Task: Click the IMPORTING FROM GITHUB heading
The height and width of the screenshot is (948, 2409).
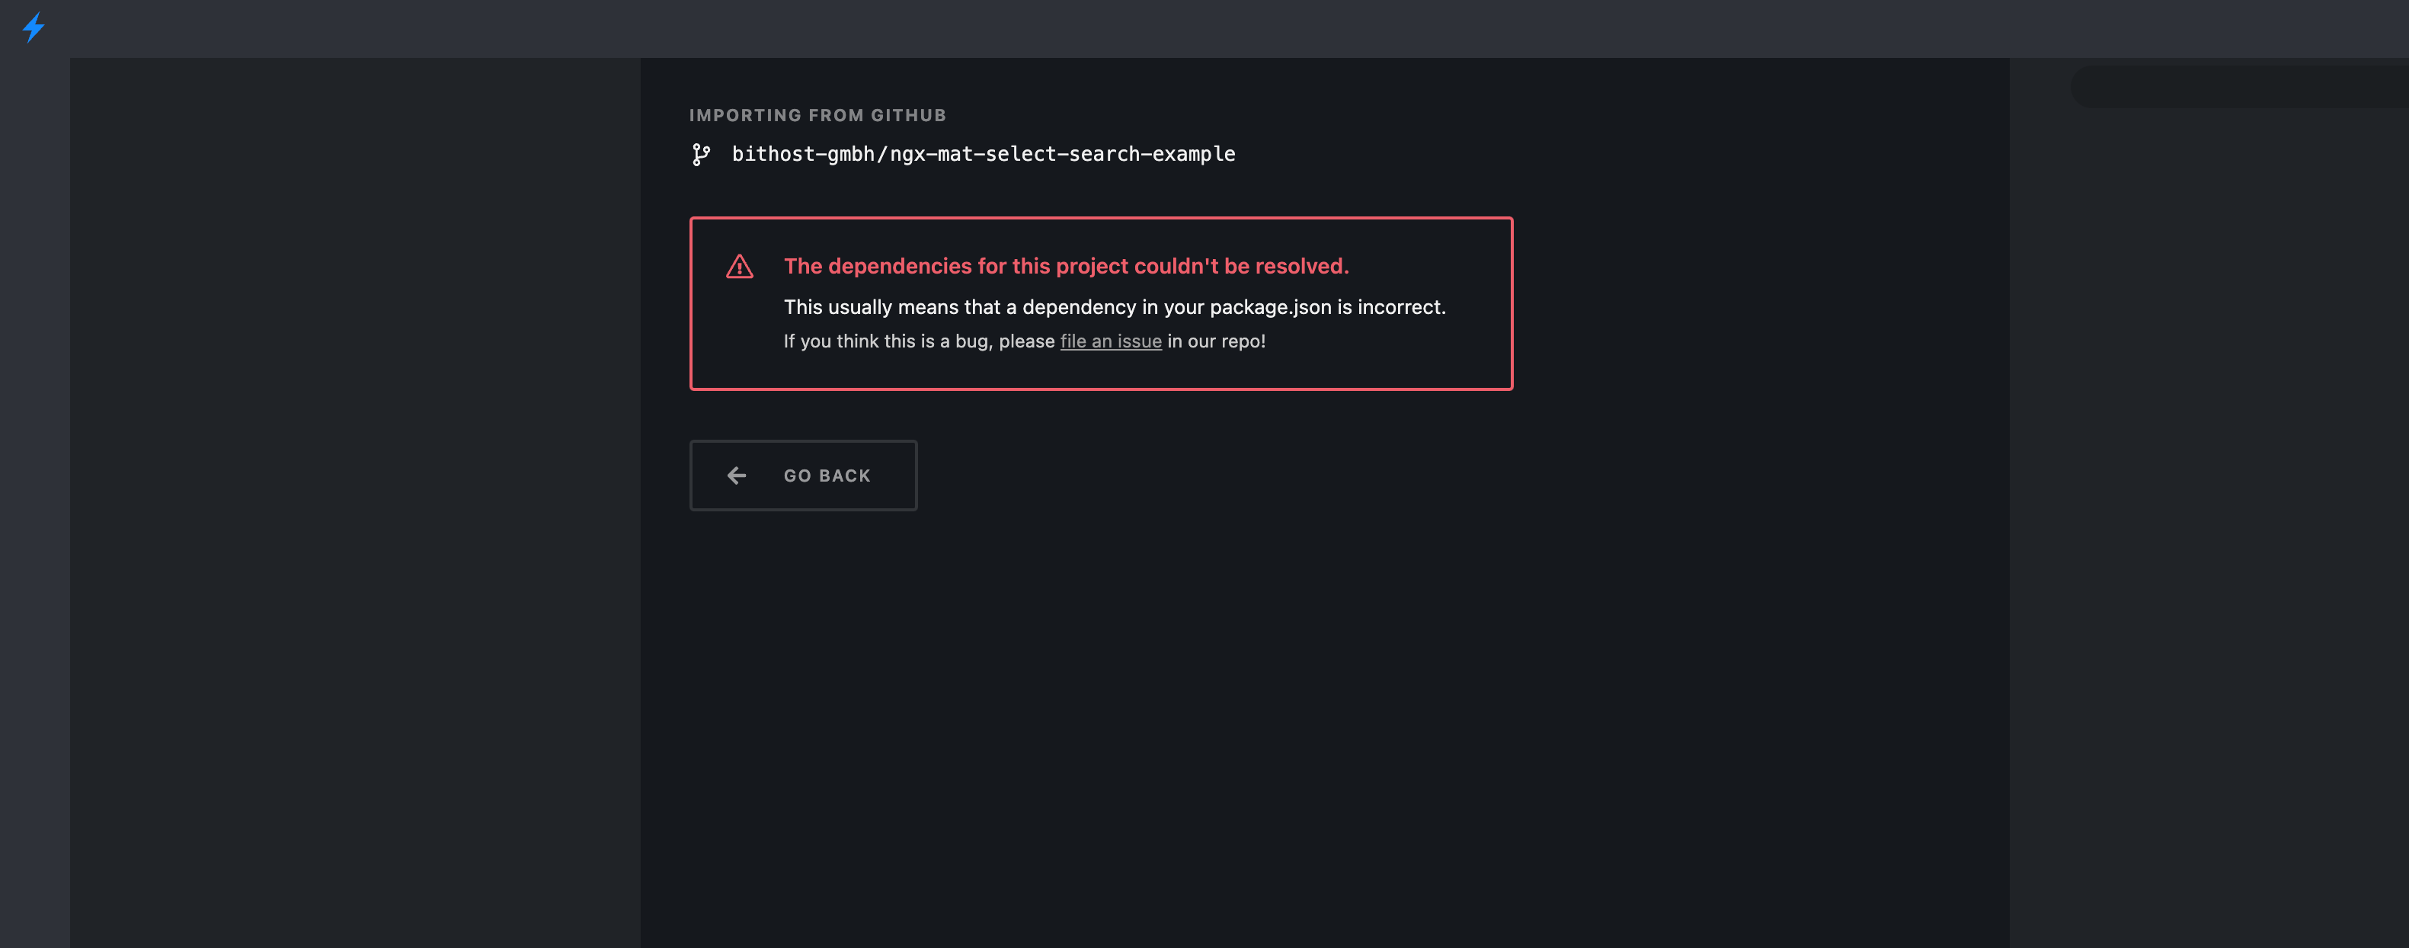Action: 817,115
